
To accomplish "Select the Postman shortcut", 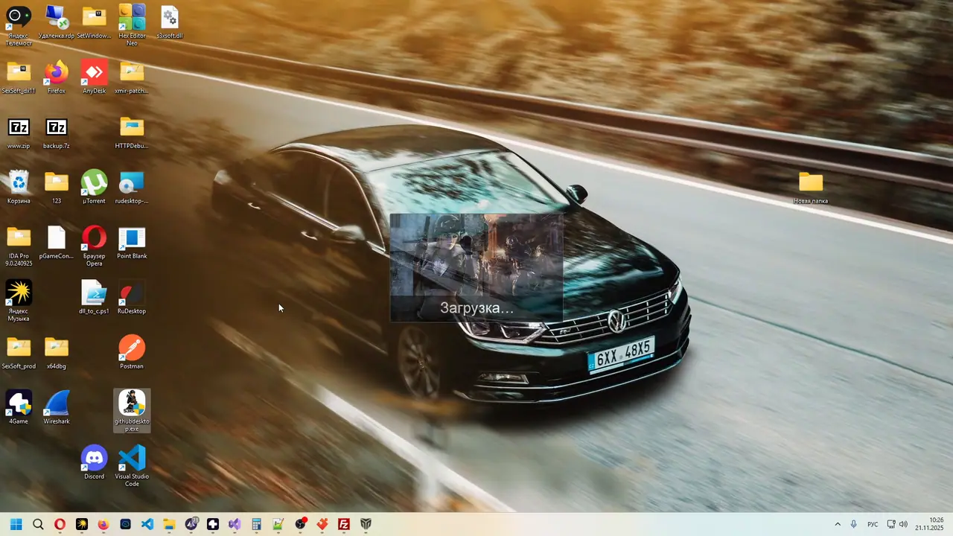I will click(132, 353).
